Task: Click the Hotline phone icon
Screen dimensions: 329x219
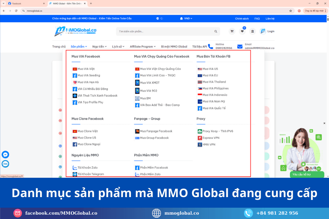Action: click(x=210, y=46)
